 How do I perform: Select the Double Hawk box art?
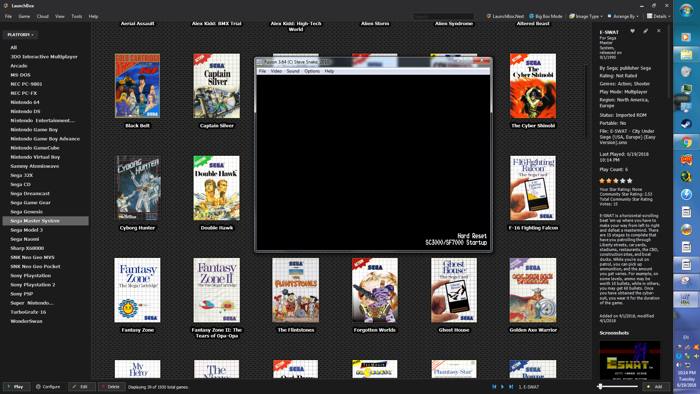tap(217, 188)
